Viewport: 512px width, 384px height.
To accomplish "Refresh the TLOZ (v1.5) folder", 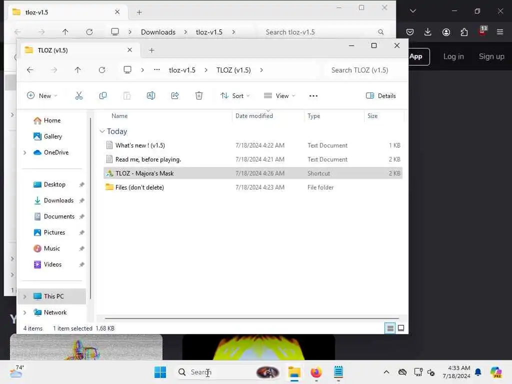I will point(102,70).
